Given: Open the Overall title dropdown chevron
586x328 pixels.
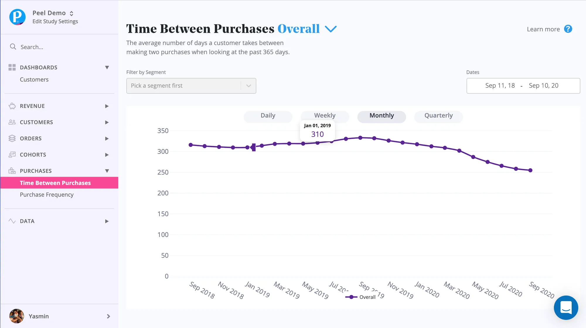Looking at the screenshot, I should [x=331, y=29].
